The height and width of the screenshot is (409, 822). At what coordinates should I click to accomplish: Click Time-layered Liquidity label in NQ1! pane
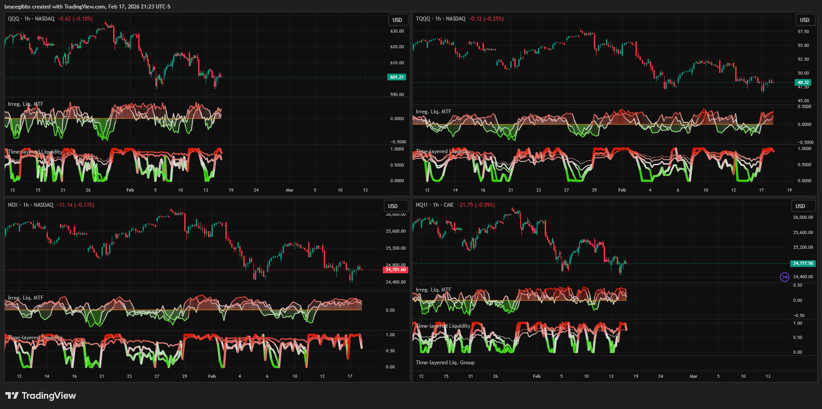[443, 326]
